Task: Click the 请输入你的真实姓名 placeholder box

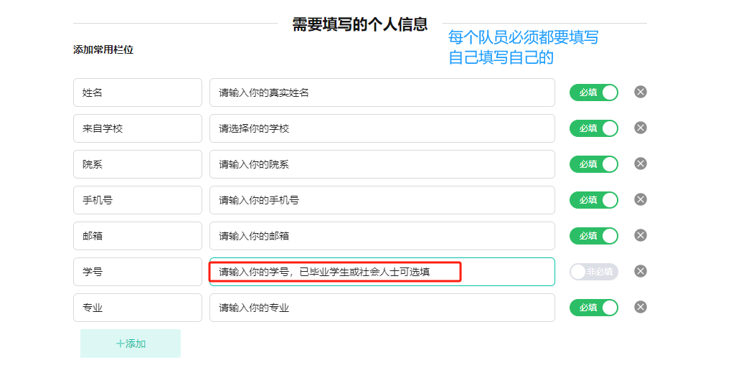Action: tap(382, 92)
